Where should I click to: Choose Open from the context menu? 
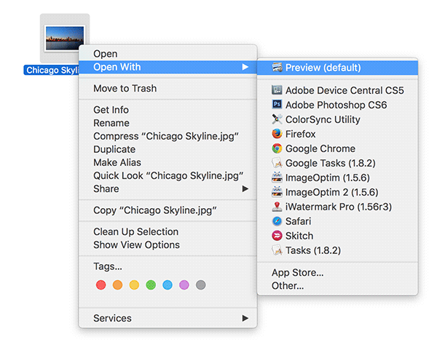point(168,53)
